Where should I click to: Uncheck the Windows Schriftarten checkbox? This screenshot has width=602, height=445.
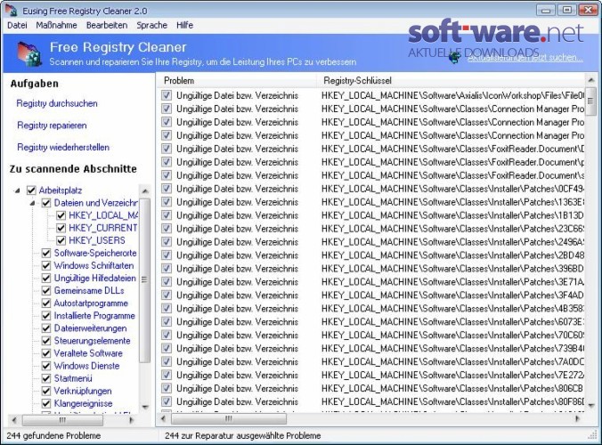pyautogui.click(x=46, y=265)
